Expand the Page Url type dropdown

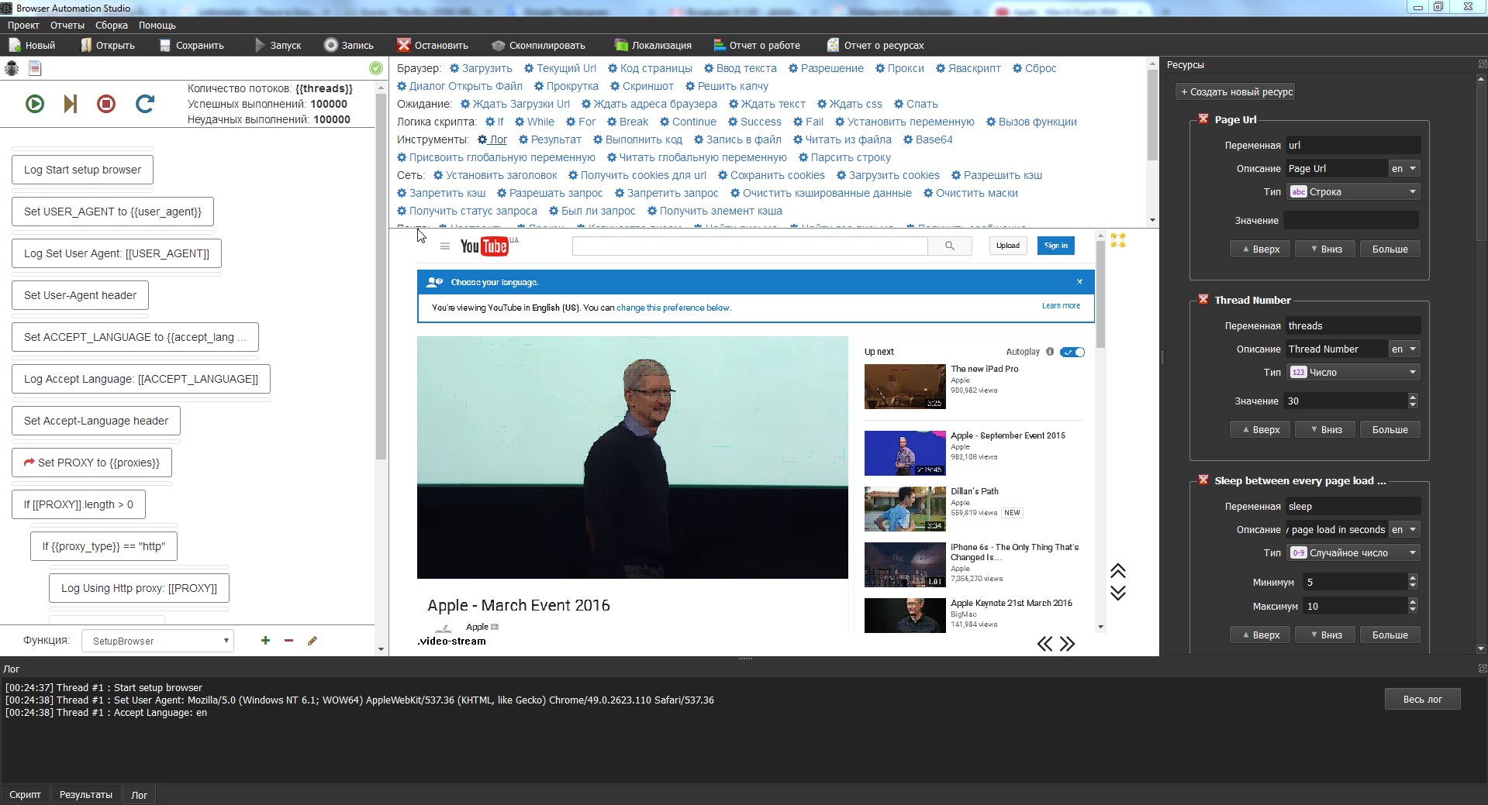click(x=1353, y=192)
